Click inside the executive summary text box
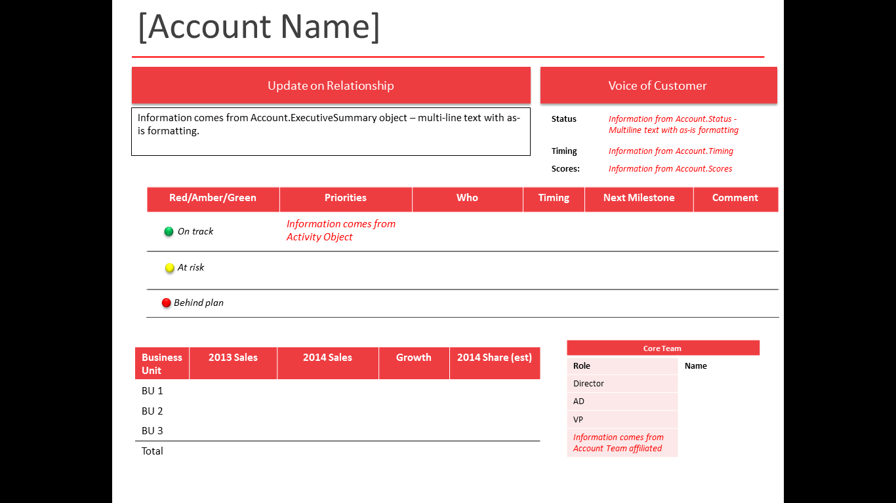 tap(331, 132)
